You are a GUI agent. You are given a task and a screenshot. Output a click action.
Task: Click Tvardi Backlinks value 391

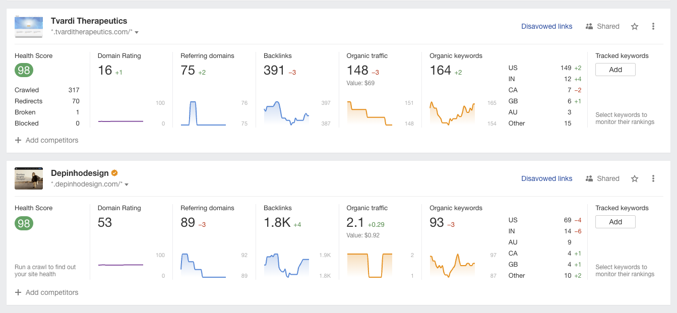click(274, 71)
